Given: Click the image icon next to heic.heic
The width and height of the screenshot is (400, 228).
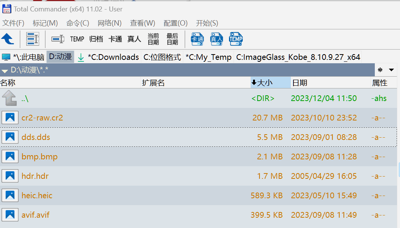Looking at the screenshot, I should (10, 196).
